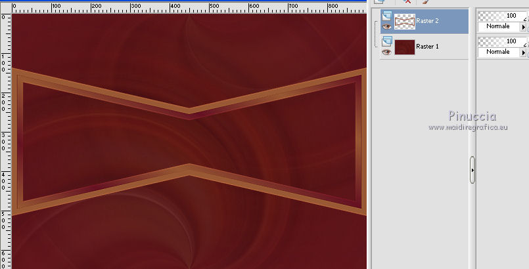Select the Raster 1 layer thumbnail
Screen dimensions: 529x269
click(405, 47)
